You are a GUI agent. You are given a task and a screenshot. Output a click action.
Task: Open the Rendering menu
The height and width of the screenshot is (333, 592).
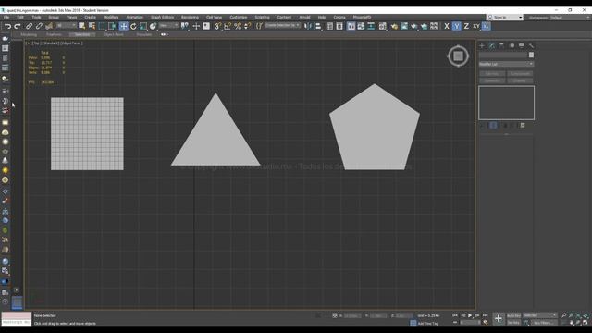pos(190,18)
